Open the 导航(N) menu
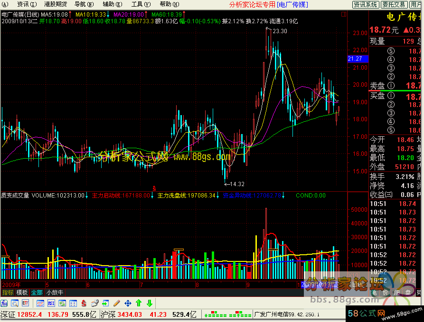Image resolution: width=424 pixels, height=322 pixels. pos(84,4)
